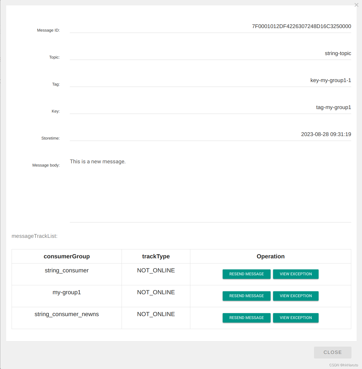Resend message to my-group1 consumer
362x369 pixels.
[x=246, y=296]
